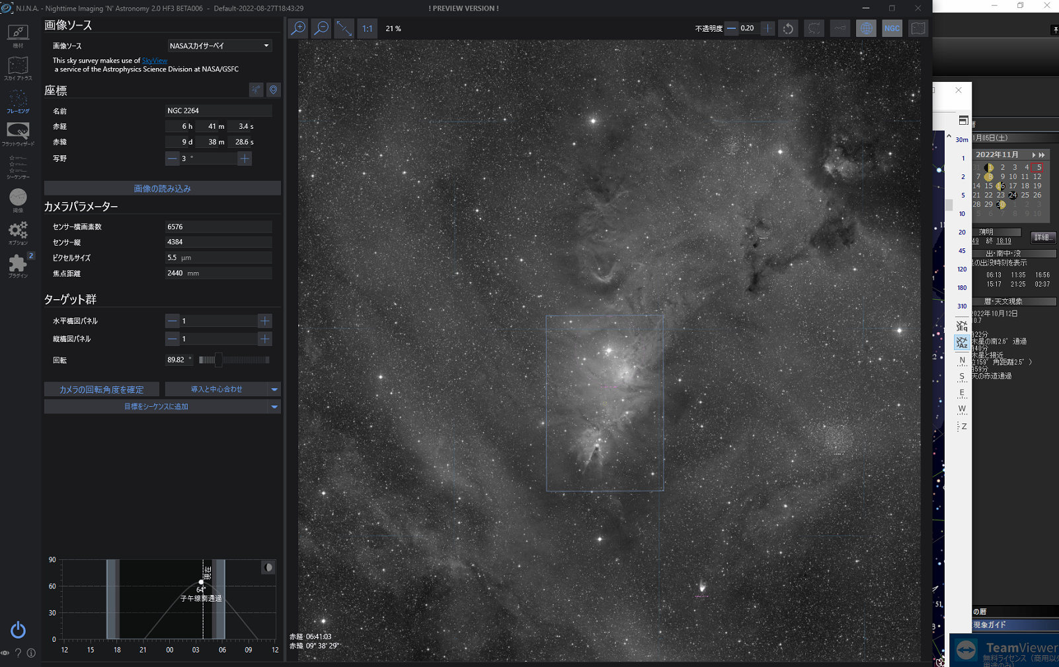
Task: Click the zoom out magnifier icon
Action: click(x=321, y=28)
